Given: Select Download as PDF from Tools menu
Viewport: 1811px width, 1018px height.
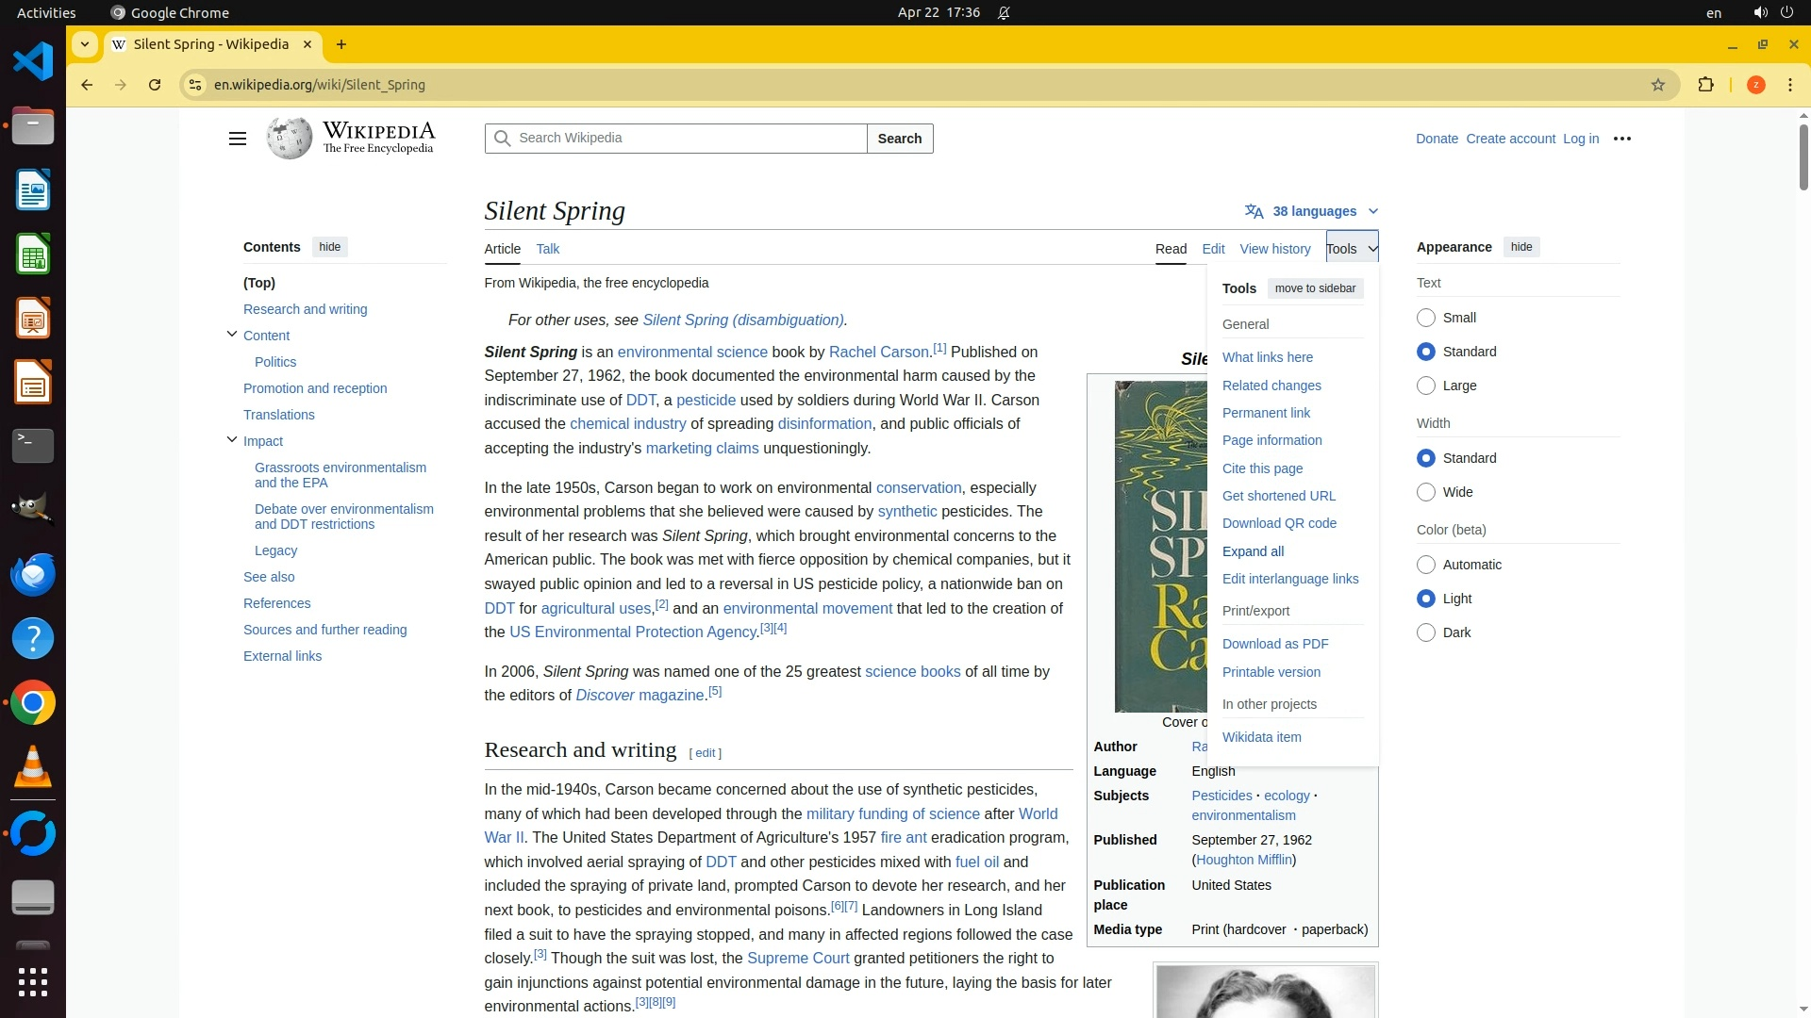Looking at the screenshot, I should [x=1275, y=644].
